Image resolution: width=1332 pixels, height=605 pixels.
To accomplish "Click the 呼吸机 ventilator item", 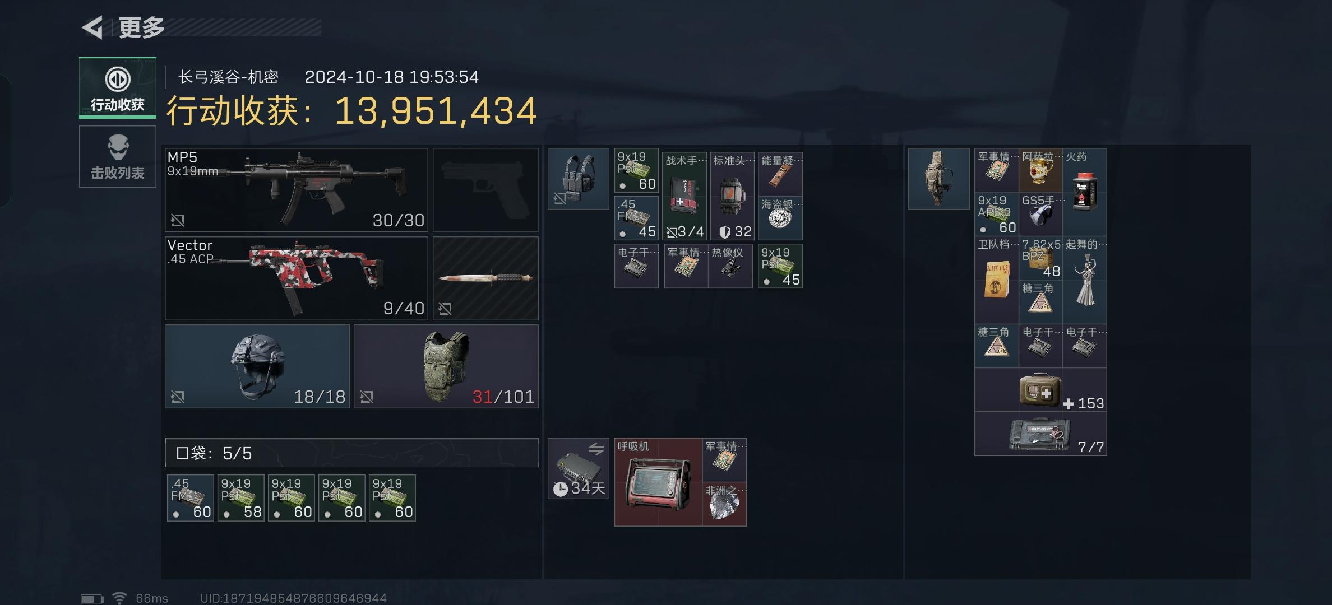I will click(x=658, y=482).
